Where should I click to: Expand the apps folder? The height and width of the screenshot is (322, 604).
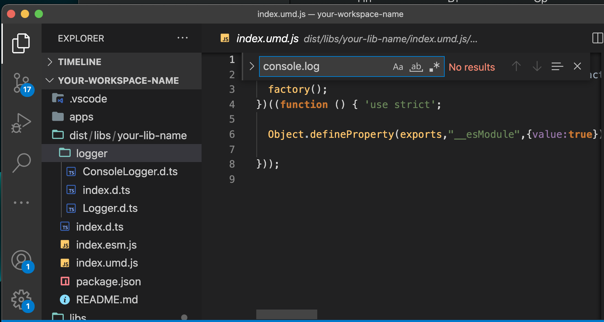click(122, 117)
